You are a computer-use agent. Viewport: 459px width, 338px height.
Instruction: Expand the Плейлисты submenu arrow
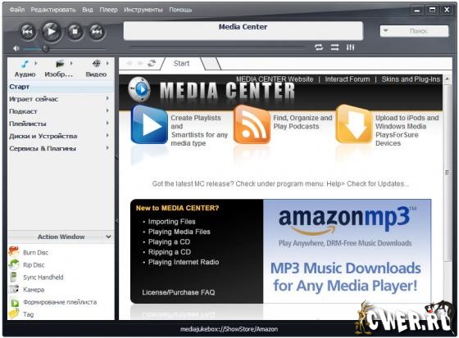pyautogui.click(x=107, y=123)
